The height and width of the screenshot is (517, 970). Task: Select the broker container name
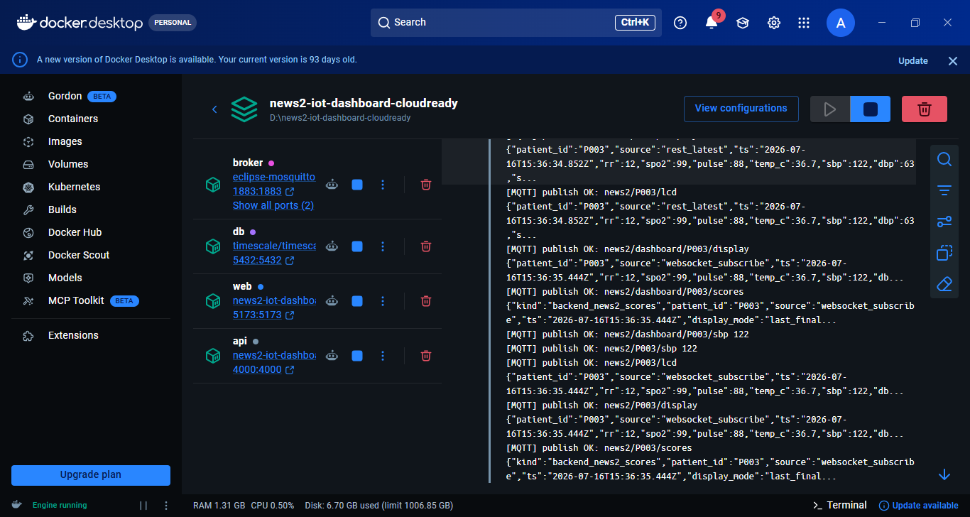click(248, 163)
